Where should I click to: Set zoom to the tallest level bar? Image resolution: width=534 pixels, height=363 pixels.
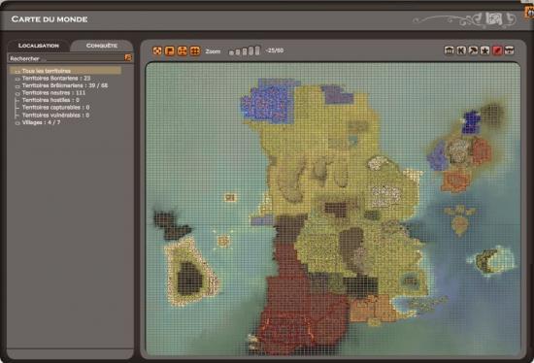click(x=257, y=50)
